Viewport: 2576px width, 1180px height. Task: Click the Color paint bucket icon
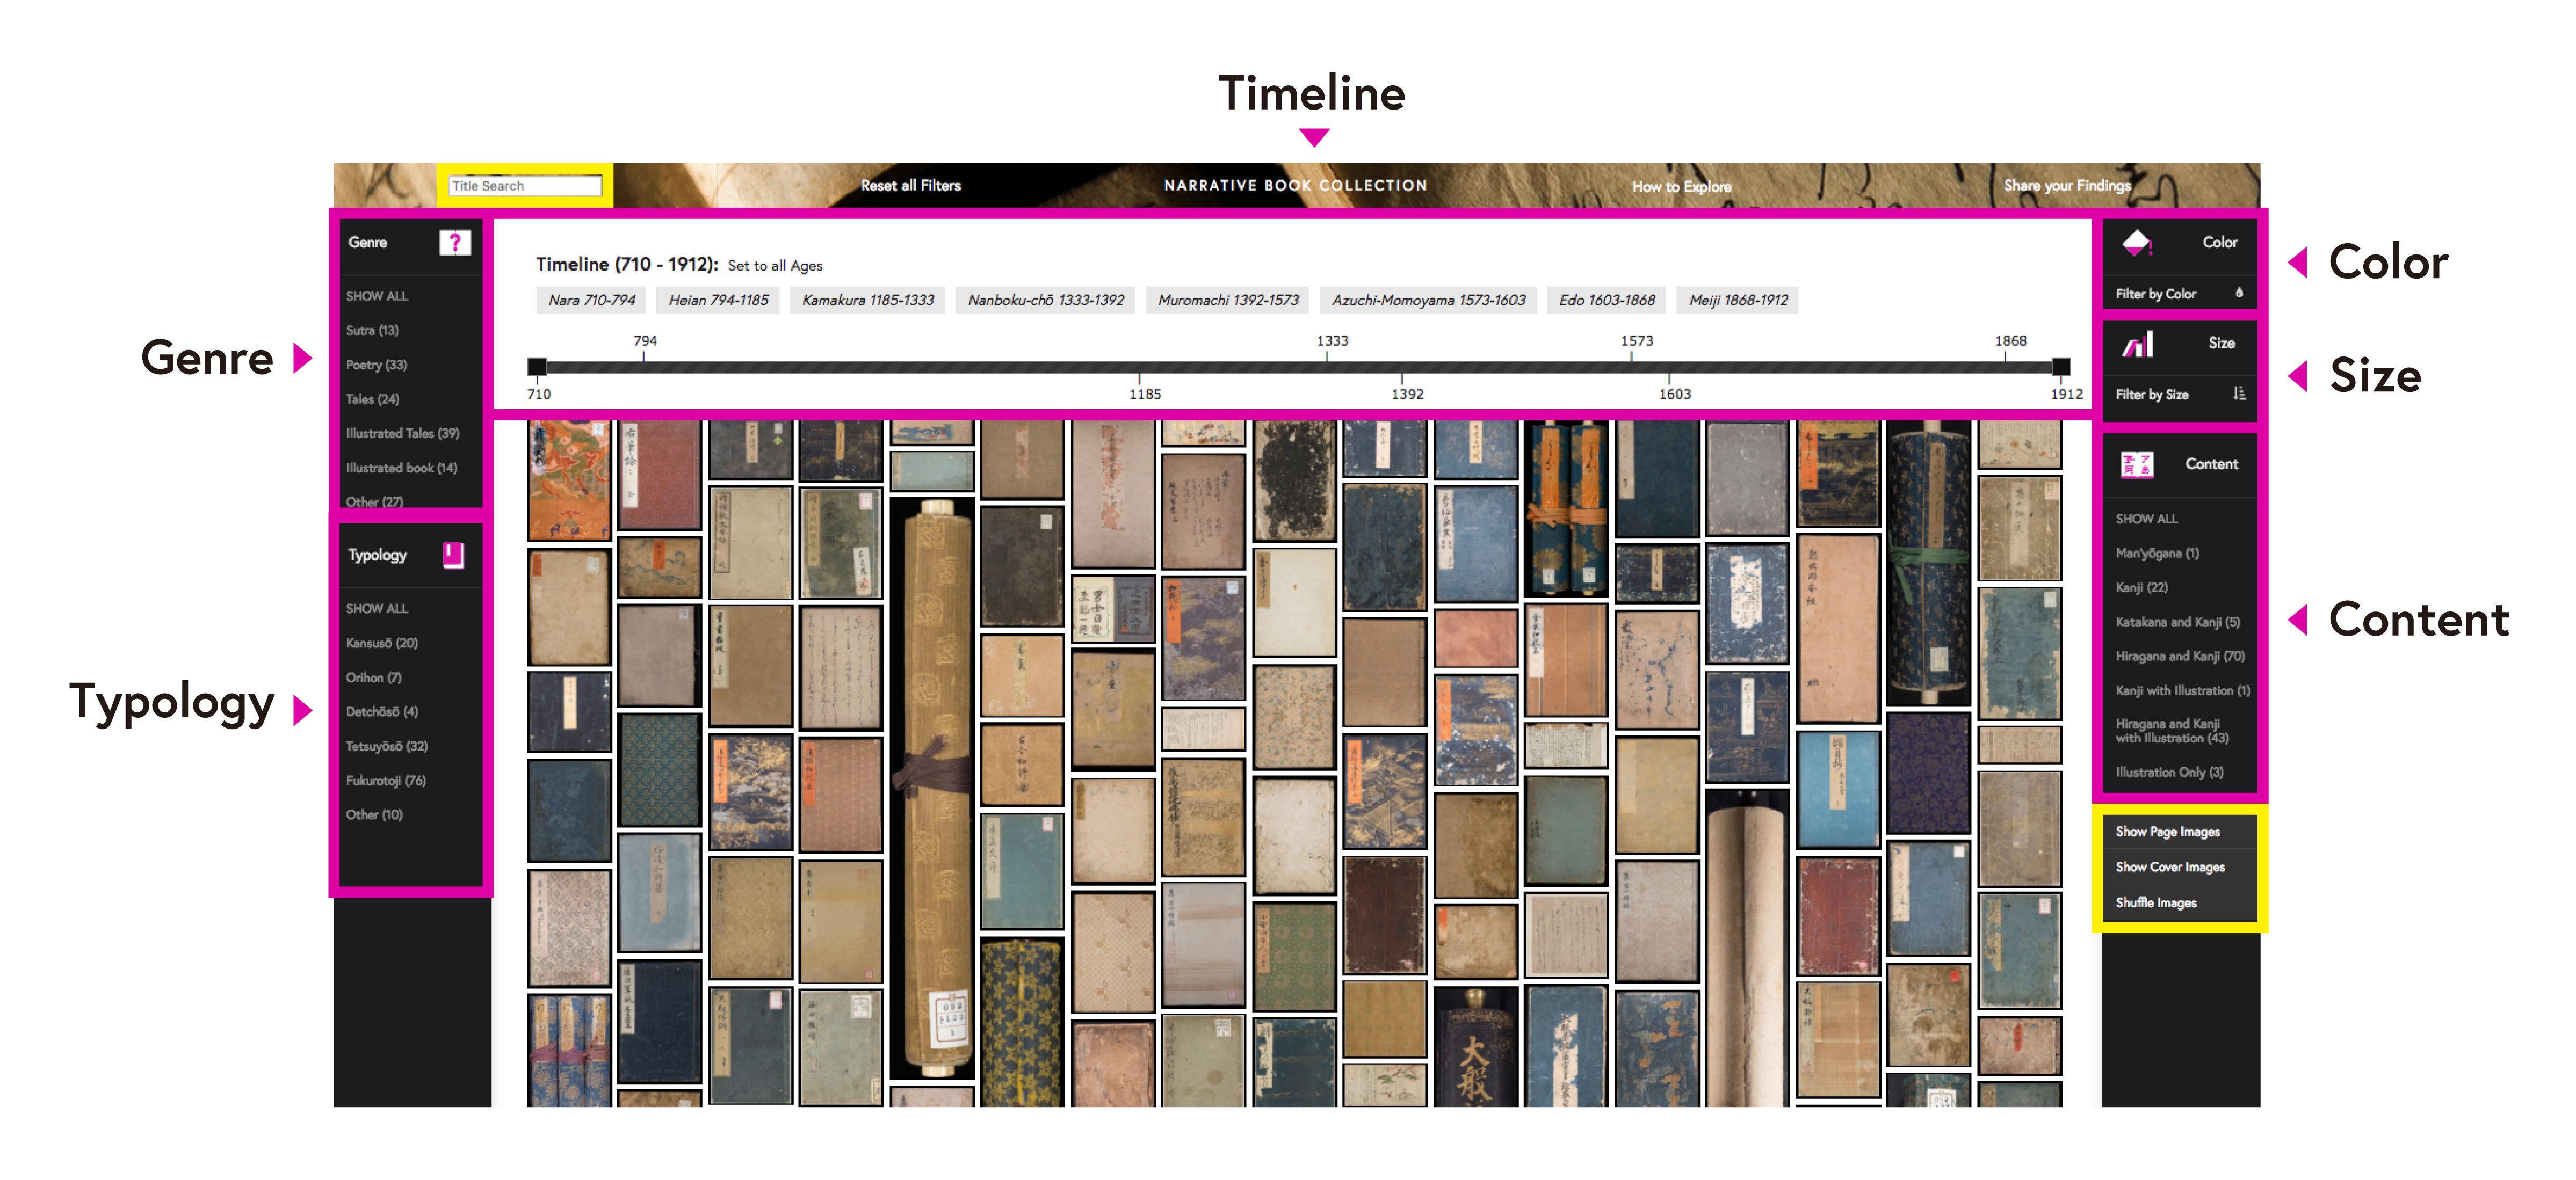coord(2136,243)
